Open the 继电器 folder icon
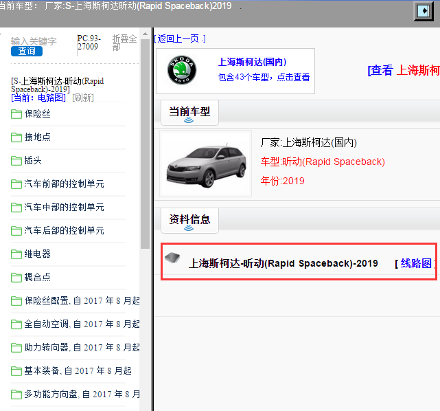The width and height of the screenshot is (440, 411). click(x=16, y=254)
